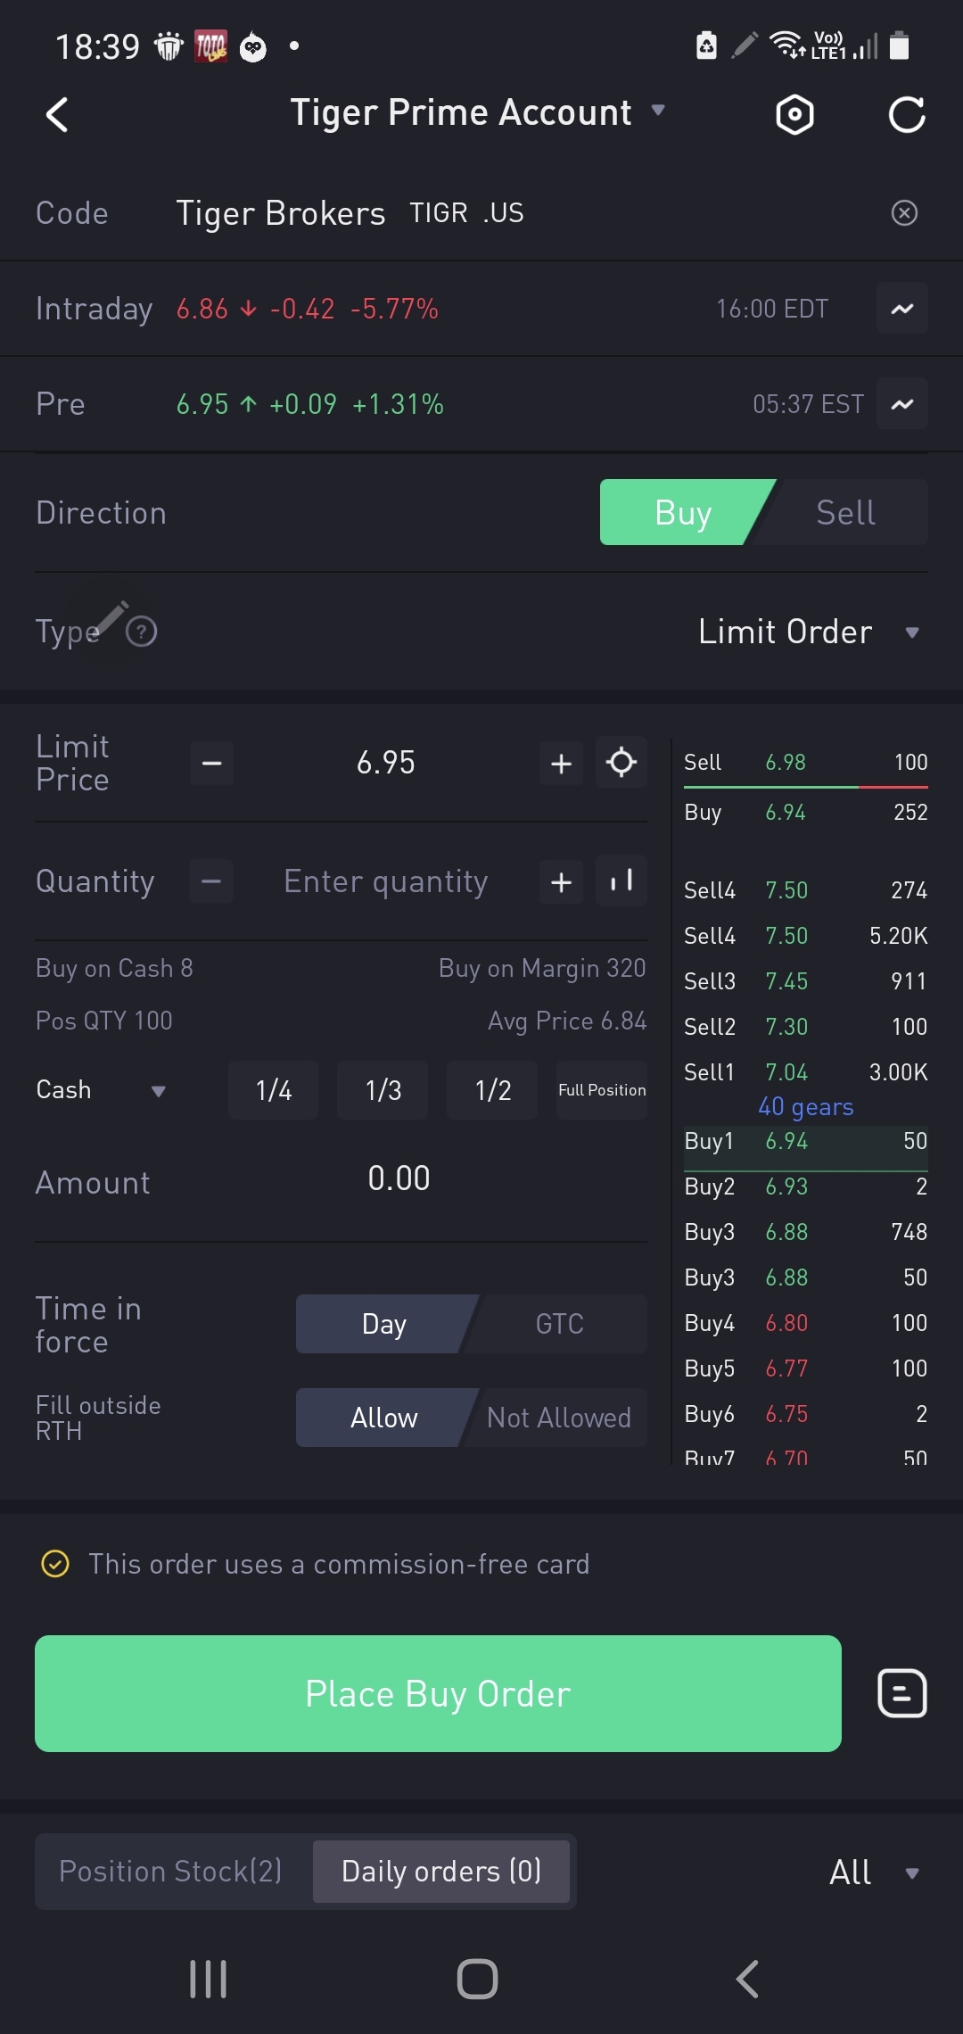
Task: Open the Pre-market chart icon
Action: tap(902, 404)
